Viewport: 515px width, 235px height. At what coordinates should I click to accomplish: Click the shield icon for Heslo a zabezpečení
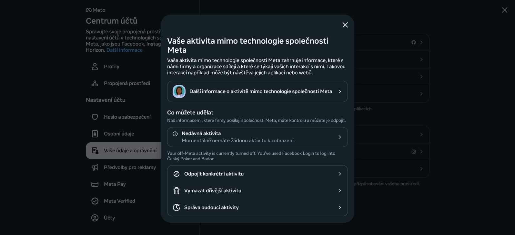pyautogui.click(x=95, y=117)
